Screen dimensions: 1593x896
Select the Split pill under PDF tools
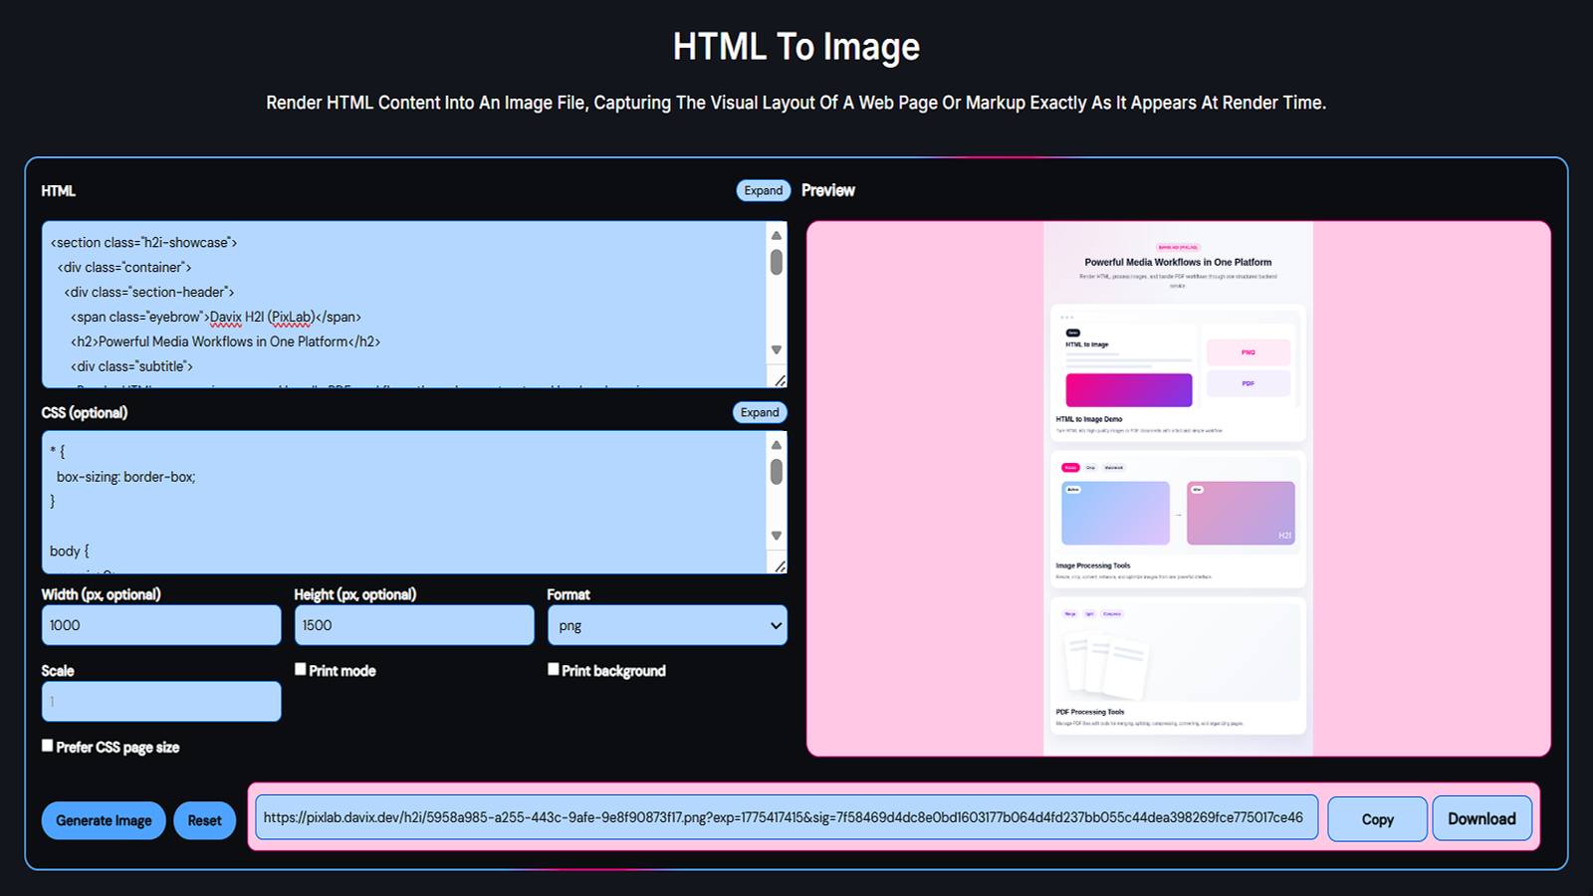1089,613
